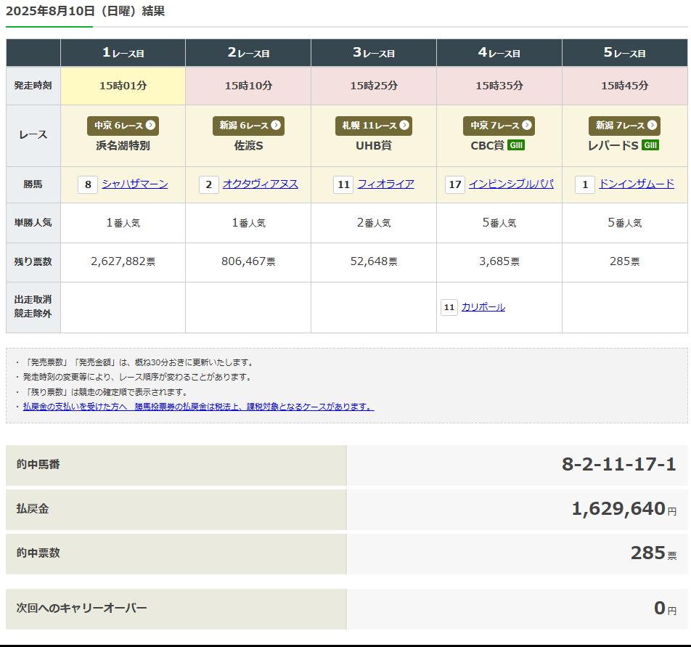Click heading 2025年8月10日(日曜)結果
The image size is (691, 647).
click(x=86, y=11)
